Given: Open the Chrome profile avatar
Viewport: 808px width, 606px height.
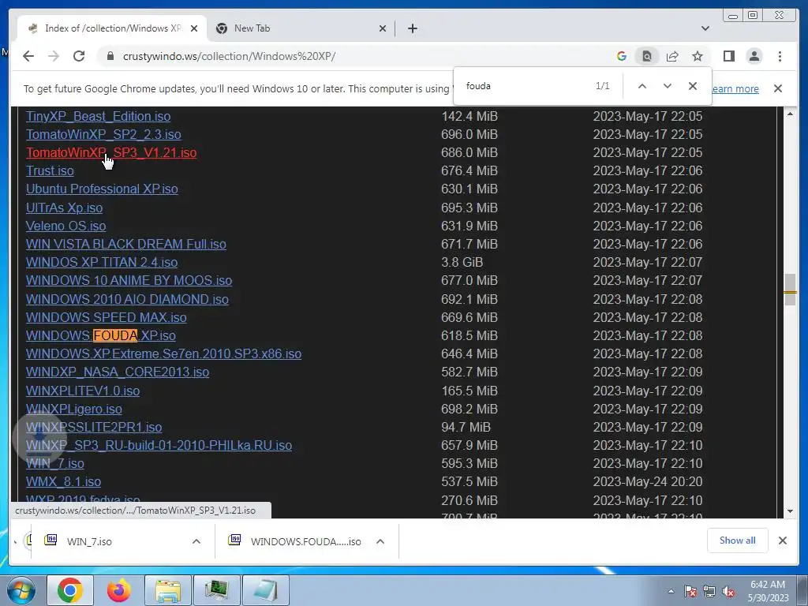Looking at the screenshot, I should (754, 56).
